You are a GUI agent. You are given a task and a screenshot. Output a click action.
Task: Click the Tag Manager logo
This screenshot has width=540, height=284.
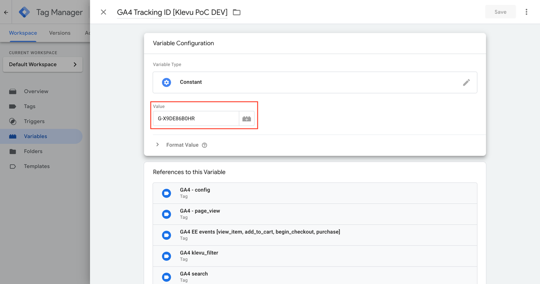point(25,12)
